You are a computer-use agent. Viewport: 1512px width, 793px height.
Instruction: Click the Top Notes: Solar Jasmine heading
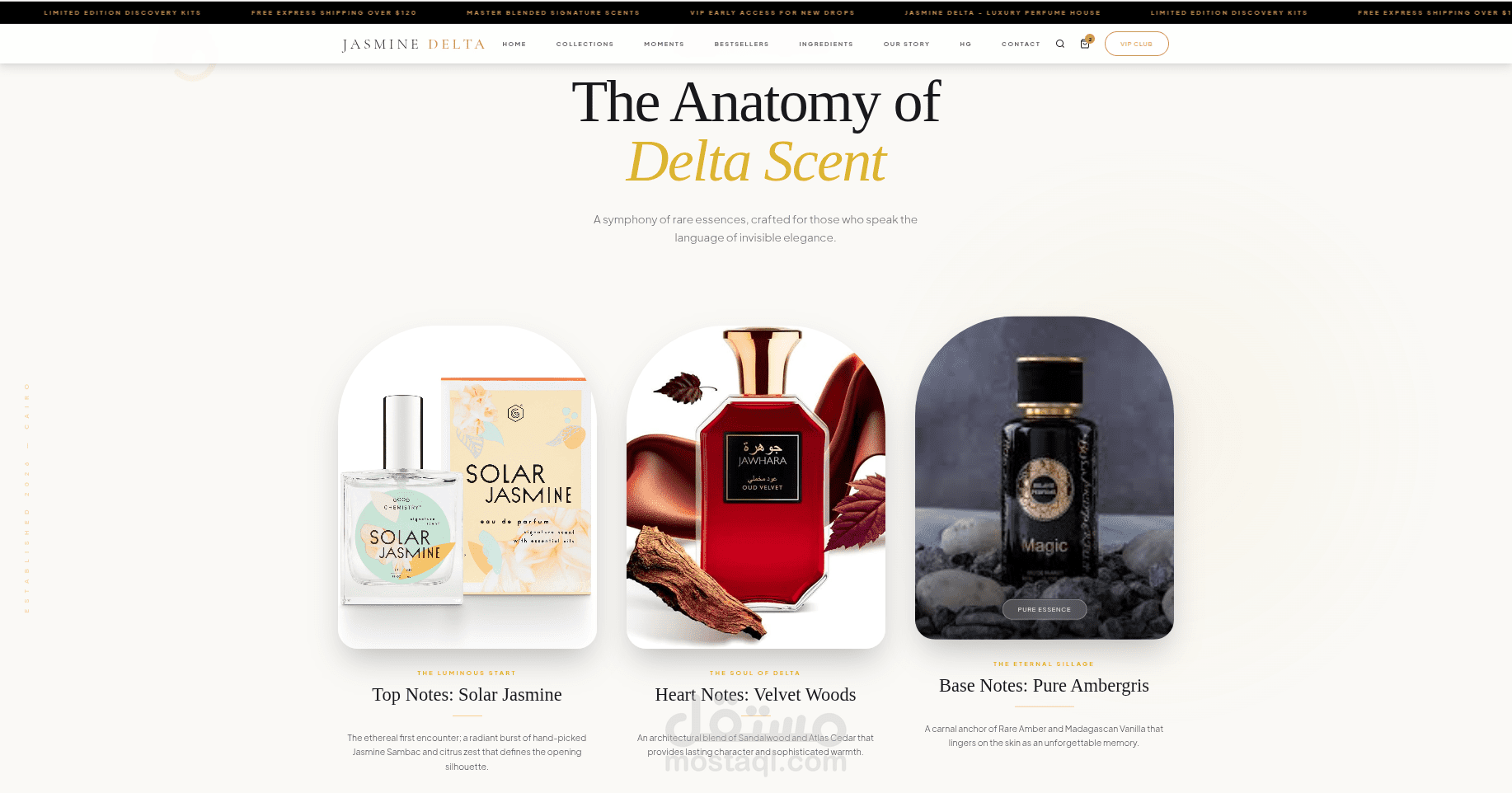(x=467, y=695)
